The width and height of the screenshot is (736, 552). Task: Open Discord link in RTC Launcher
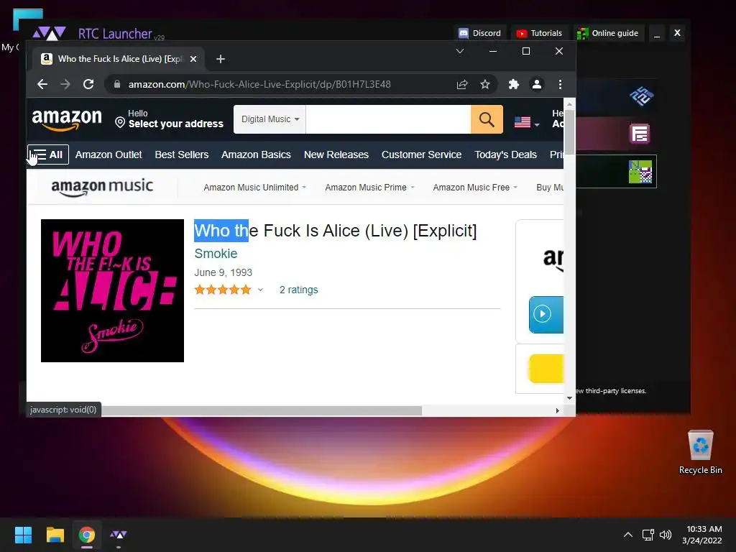click(x=479, y=33)
